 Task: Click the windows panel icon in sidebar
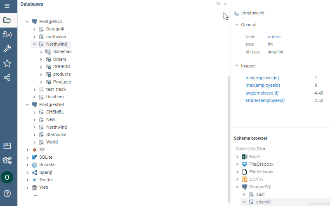tap(7, 146)
